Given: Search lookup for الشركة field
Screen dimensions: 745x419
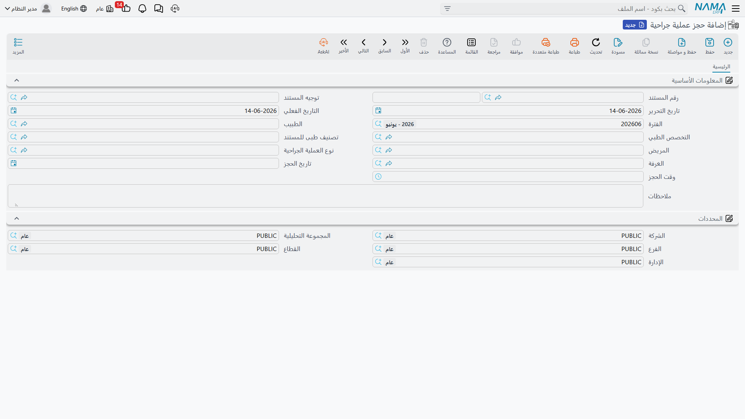Looking at the screenshot, I should 378,235.
